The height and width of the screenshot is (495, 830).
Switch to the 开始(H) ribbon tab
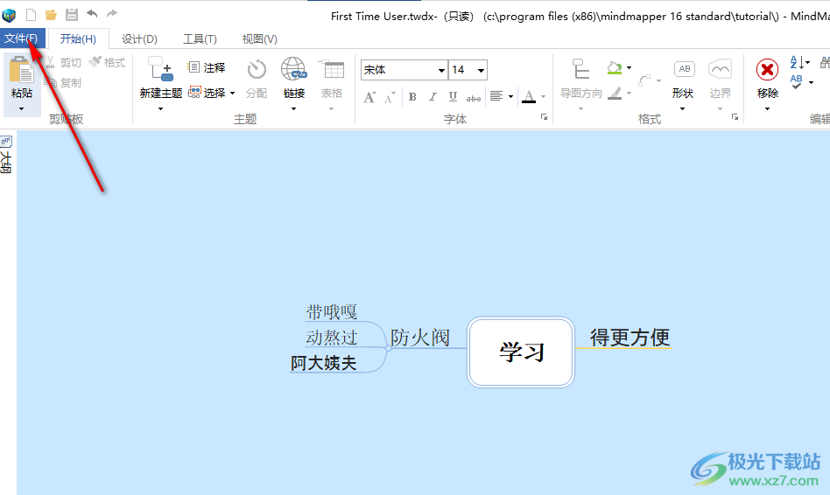78,39
